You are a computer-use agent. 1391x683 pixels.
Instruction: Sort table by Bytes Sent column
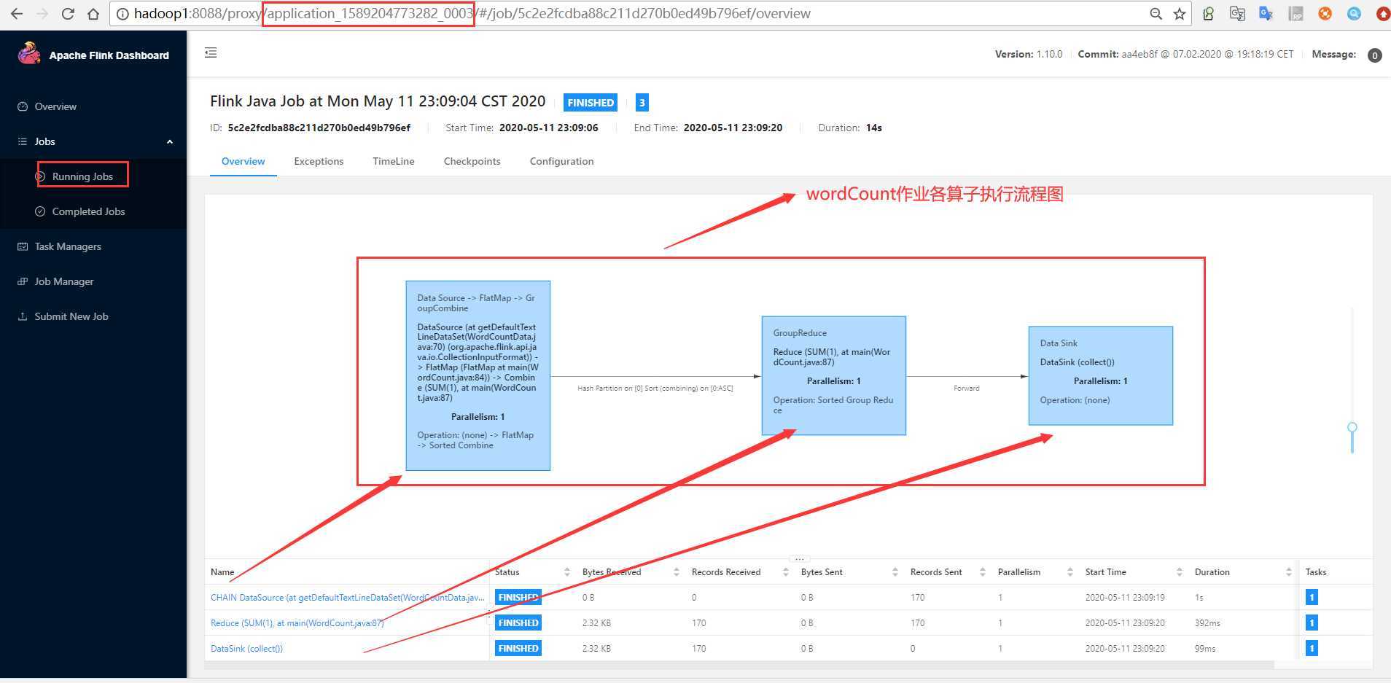895,572
